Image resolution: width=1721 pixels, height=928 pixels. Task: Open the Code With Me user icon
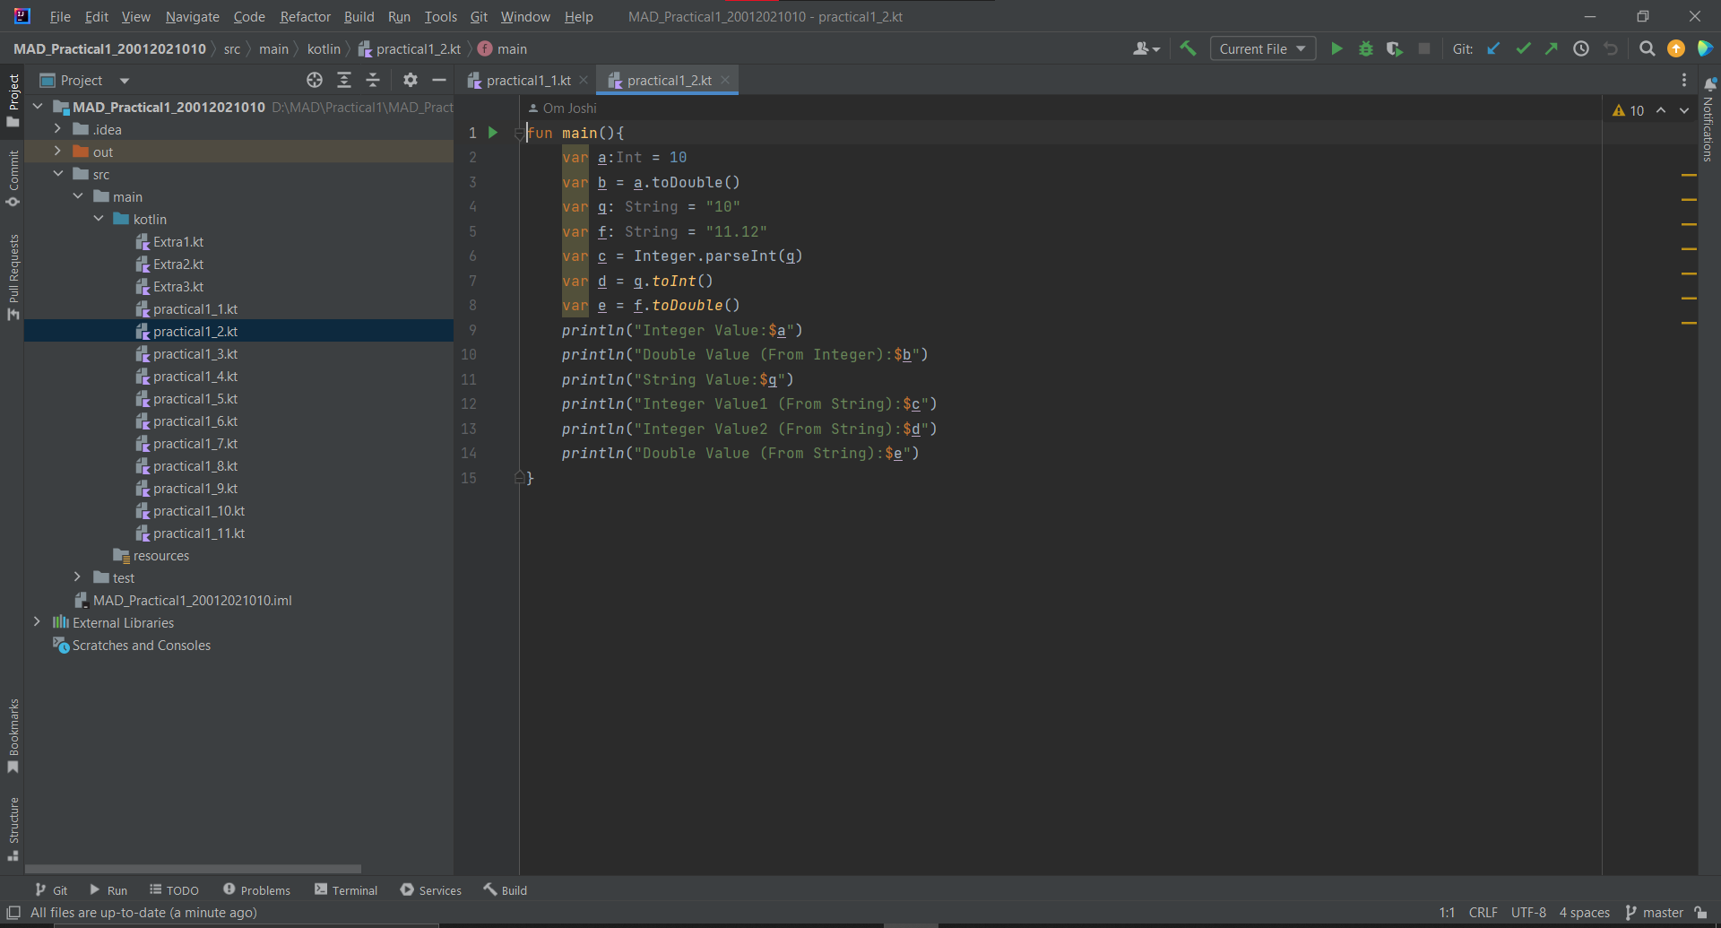(x=1146, y=48)
